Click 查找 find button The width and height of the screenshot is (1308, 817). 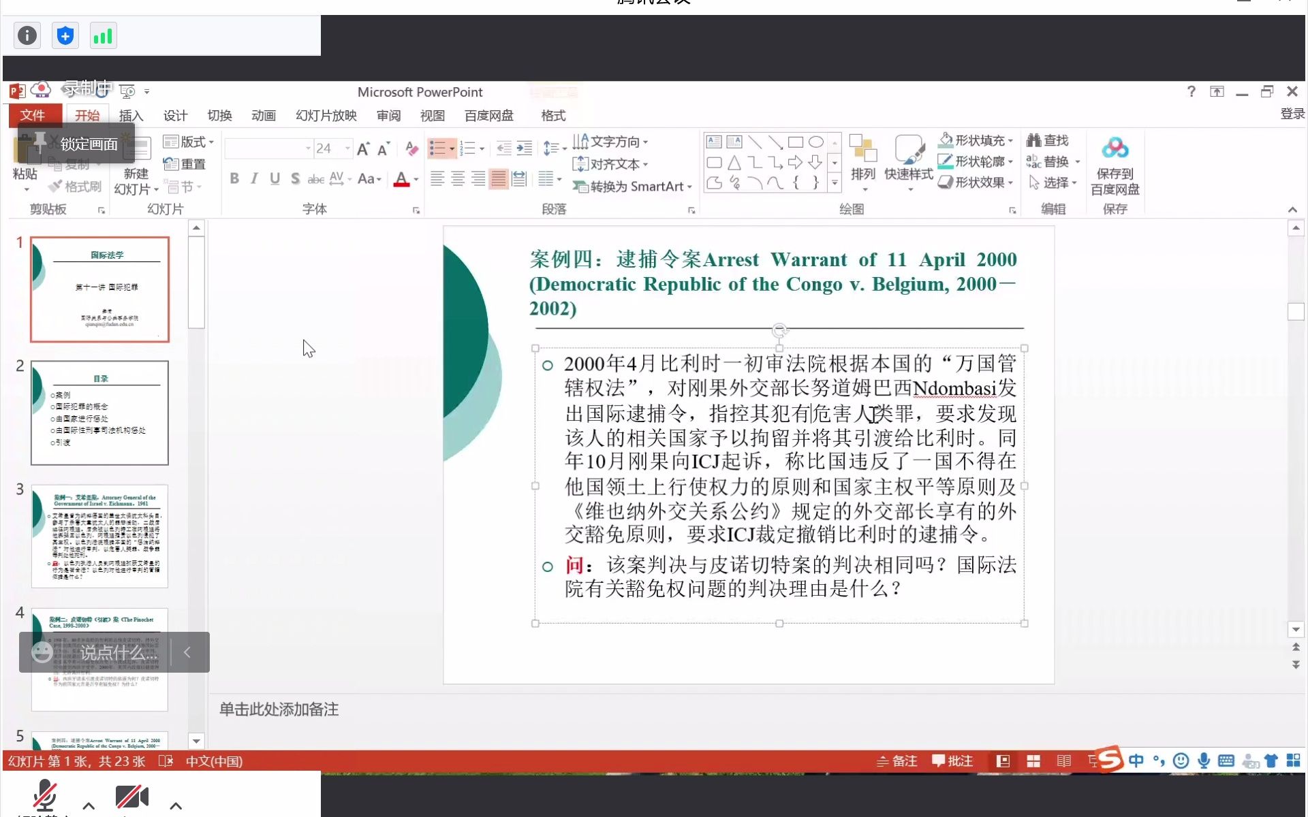point(1048,140)
